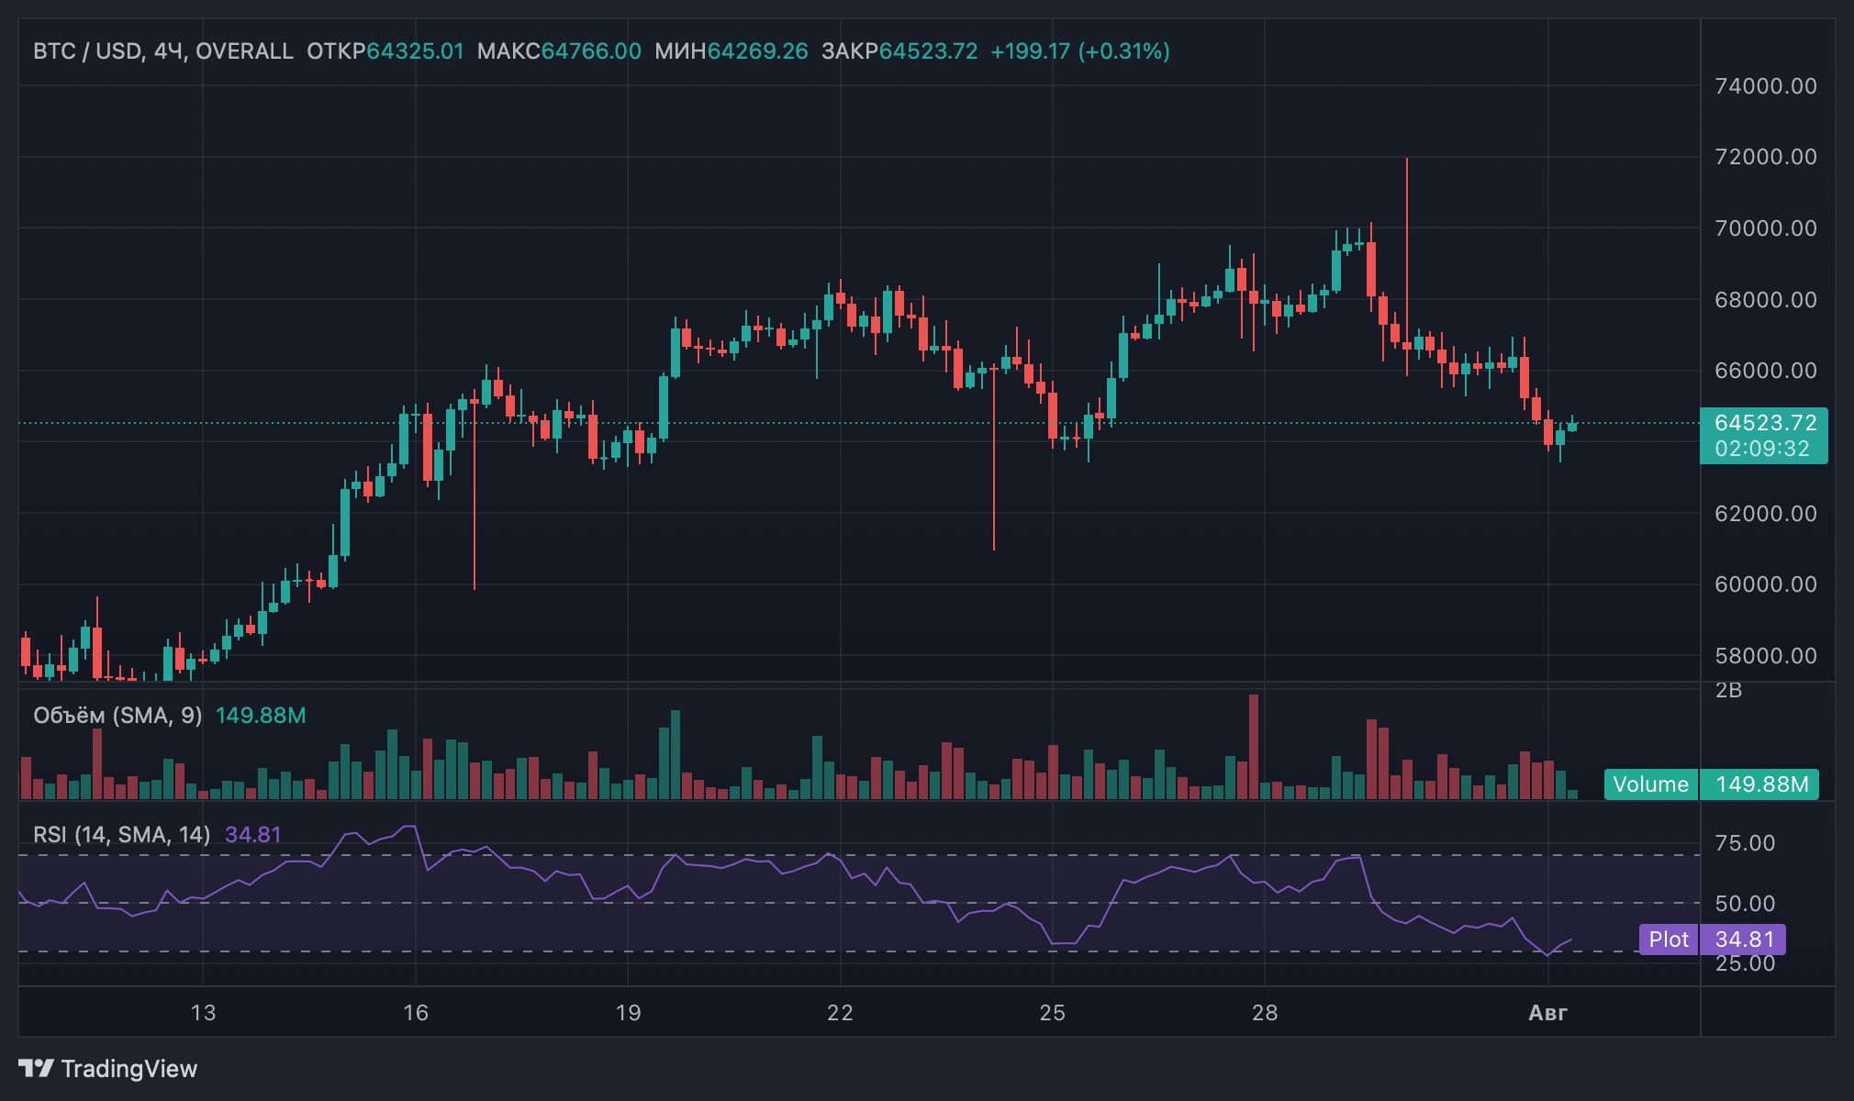Click the BTC / USD, 4Ч, OVERALL title
This screenshot has height=1101, width=1854.
click(162, 51)
